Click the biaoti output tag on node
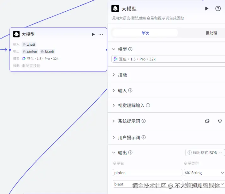Viewport: 225px width, 194px height. 47,51
